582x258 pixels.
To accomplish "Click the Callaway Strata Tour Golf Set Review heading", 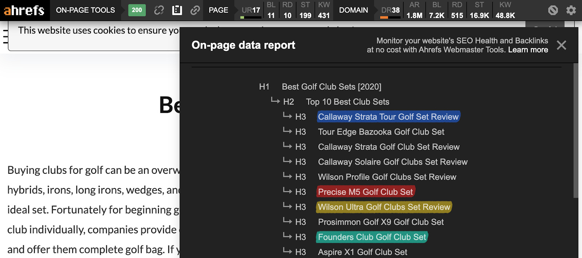I will pyautogui.click(x=388, y=117).
